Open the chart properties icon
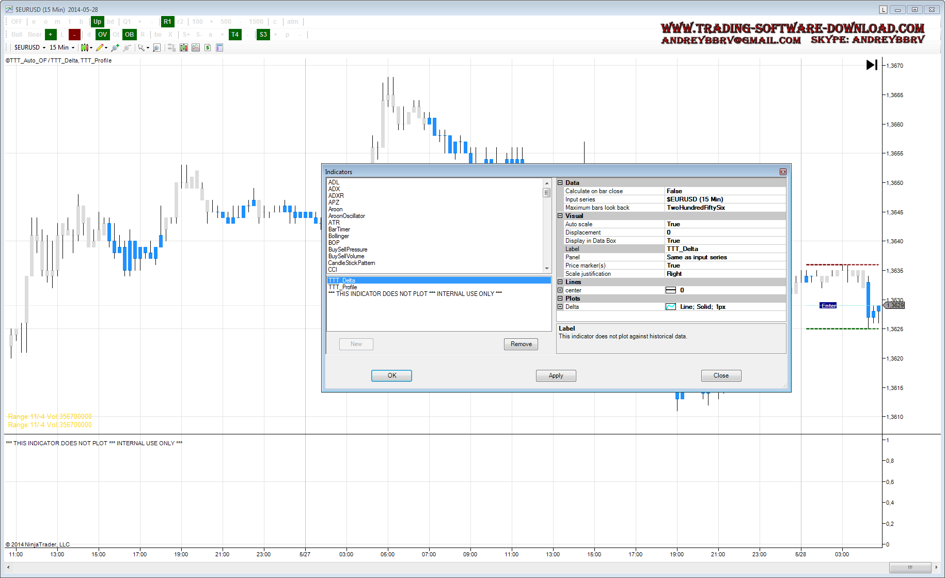 click(x=219, y=48)
